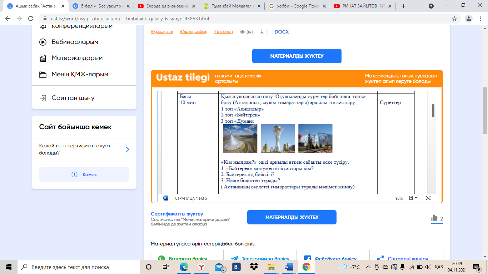Viewport: 488px width, 274px height.
Task: Click the СТРАНИЦА 1 ИЗ 5 page indicator
Action: click(x=191, y=198)
